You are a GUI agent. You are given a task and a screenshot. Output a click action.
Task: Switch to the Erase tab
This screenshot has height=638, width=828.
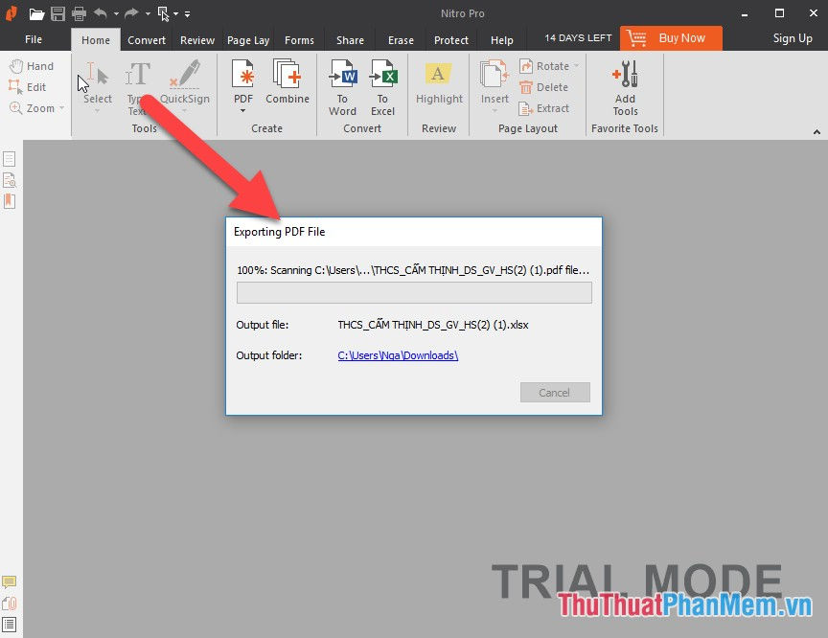tap(401, 40)
